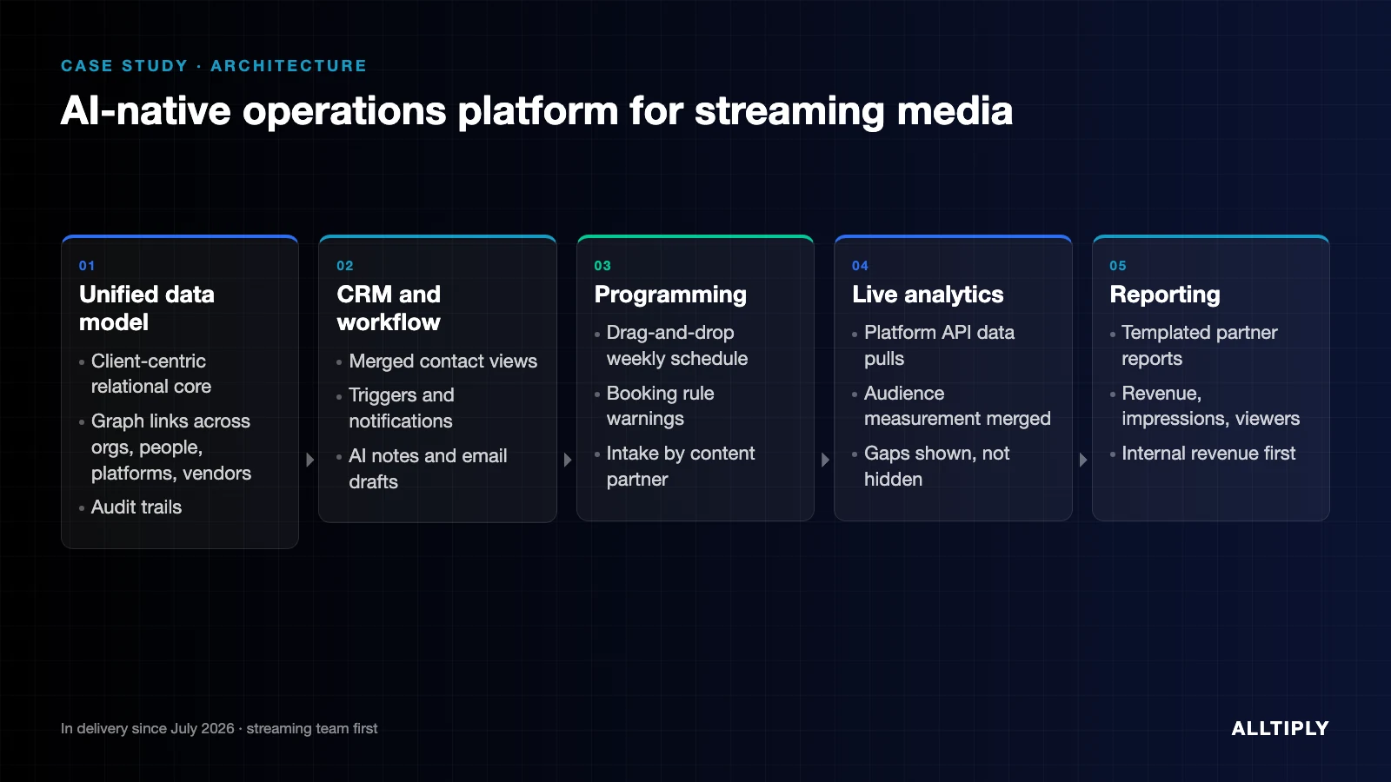Viewport: 1391px width, 782px height.
Task: Click the arrow between cards 02 and 03
Action: (568, 460)
